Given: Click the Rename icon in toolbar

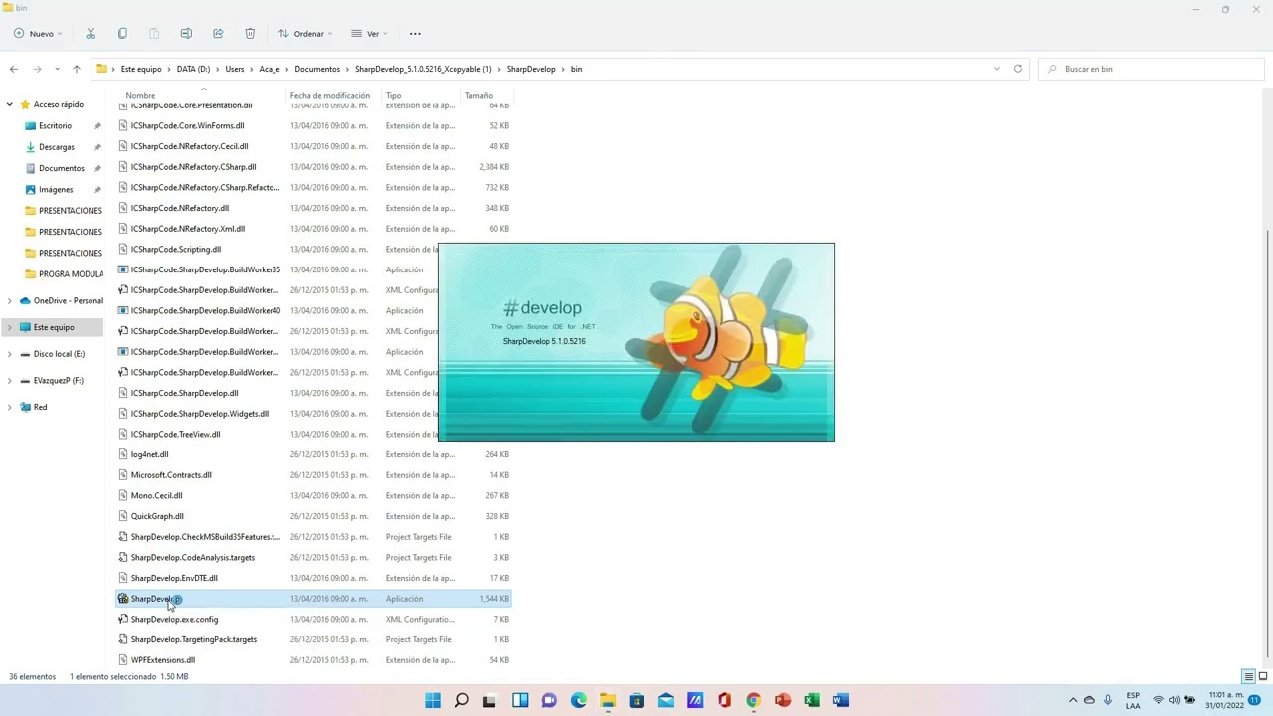Looking at the screenshot, I should pyautogui.click(x=186, y=34).
